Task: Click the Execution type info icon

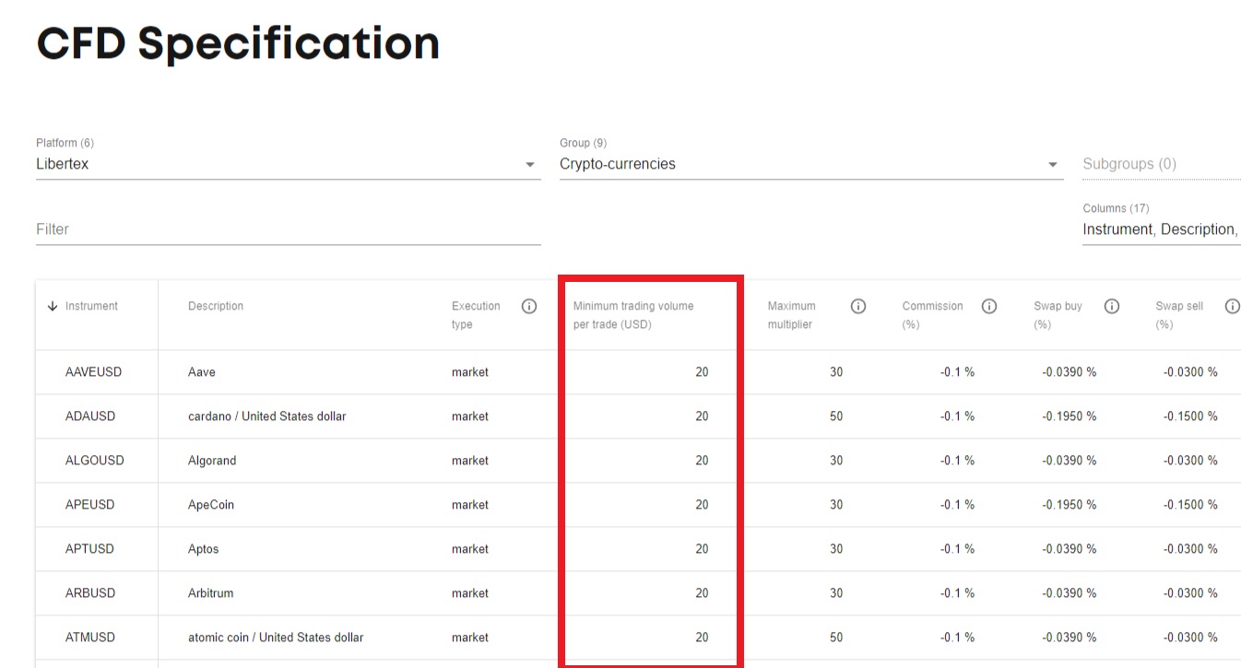Action: (x=529, y=306)
